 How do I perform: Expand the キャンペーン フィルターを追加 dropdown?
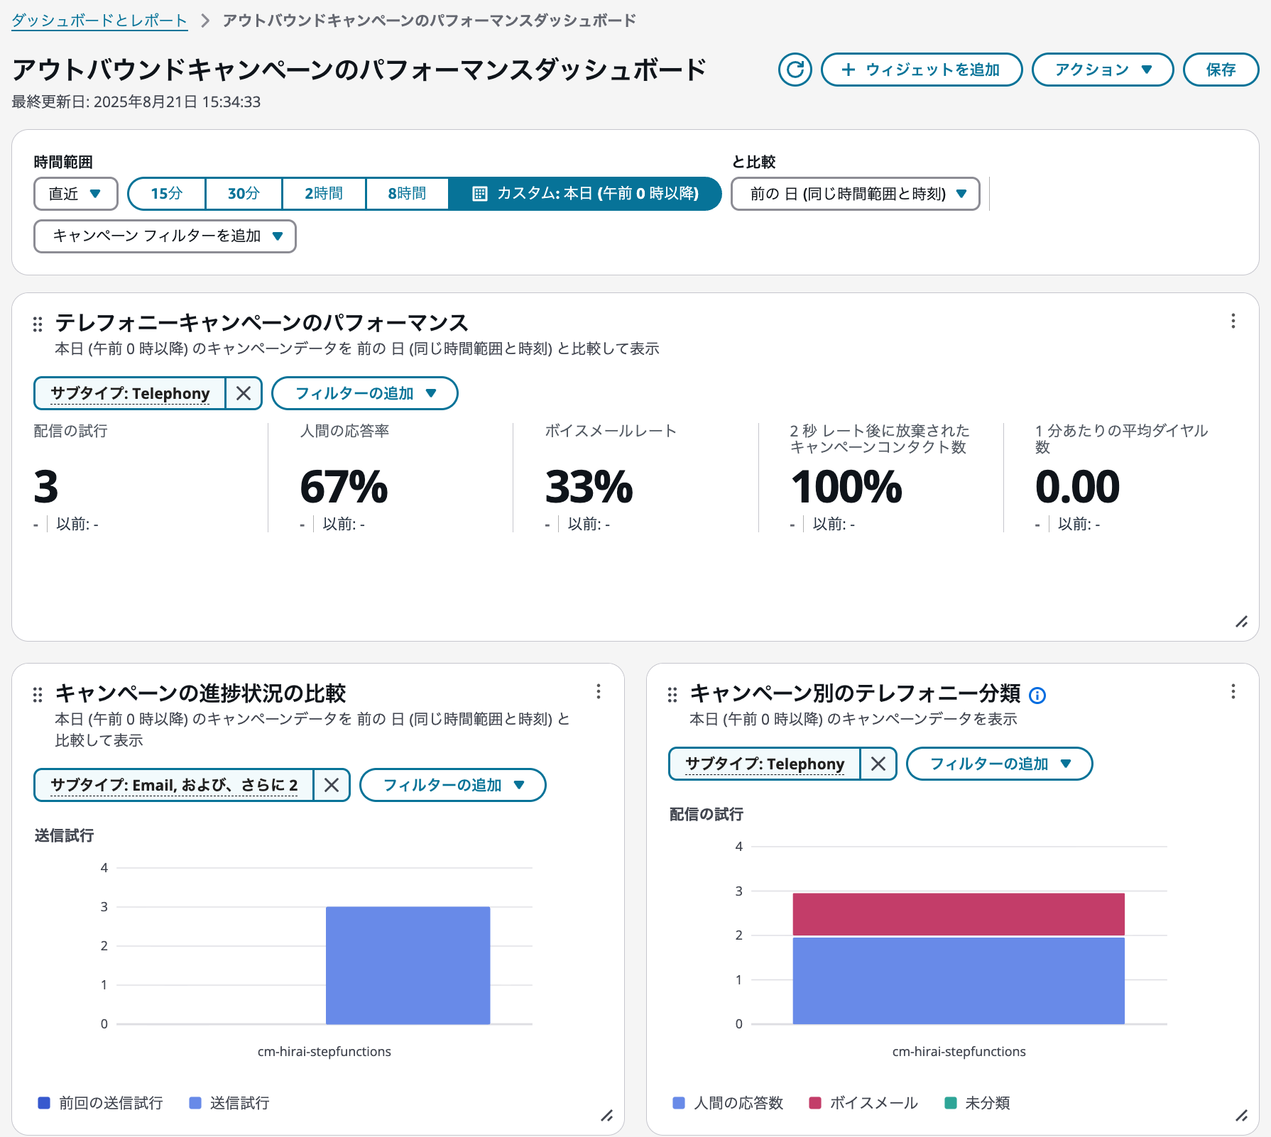(x=165, y=236)
